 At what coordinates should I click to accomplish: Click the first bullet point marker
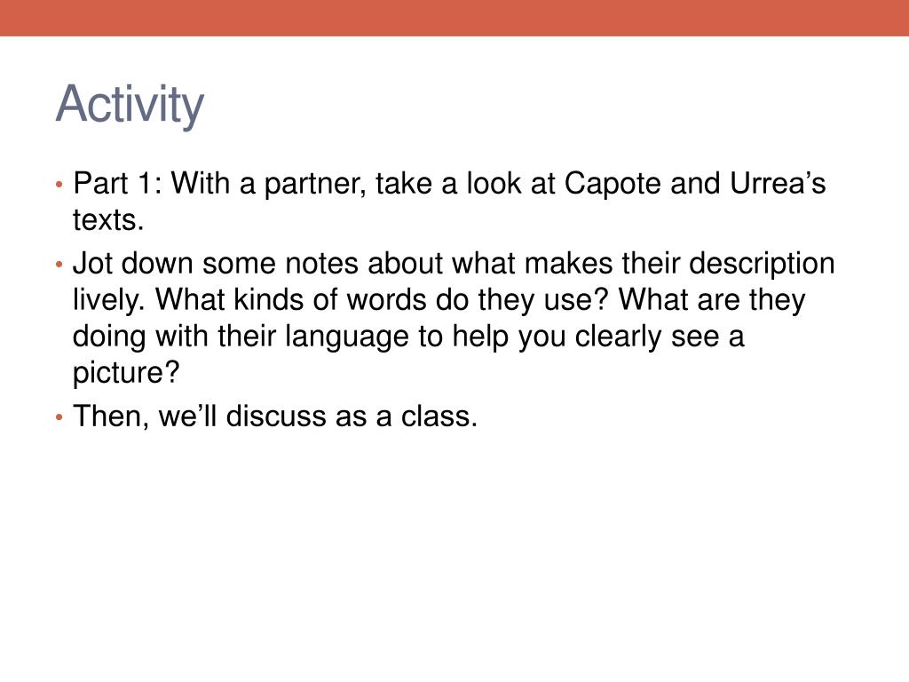[x=59, y=185]
